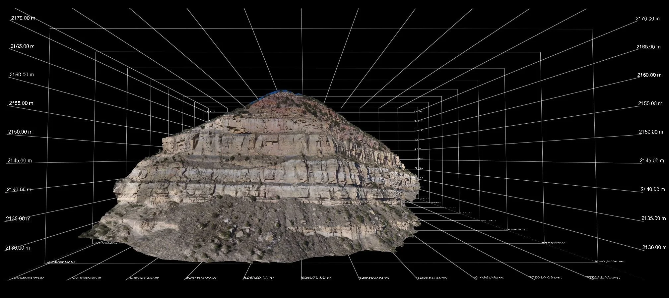Select the right-side 2165.00 m axis label

[x=648, y=47]
